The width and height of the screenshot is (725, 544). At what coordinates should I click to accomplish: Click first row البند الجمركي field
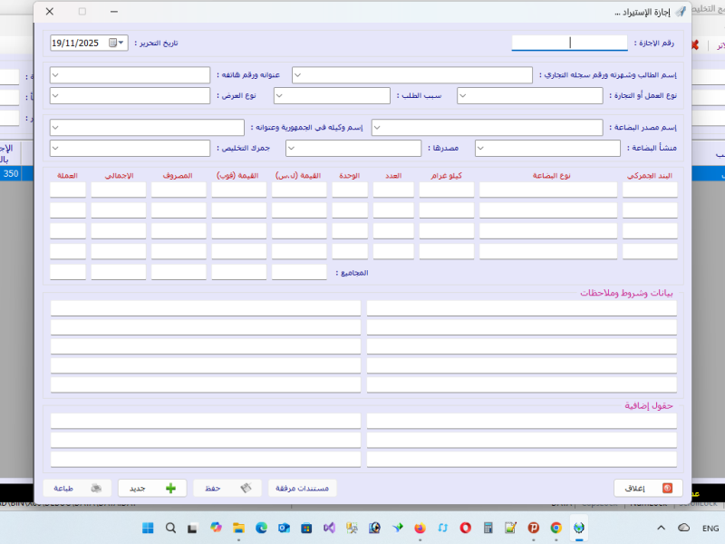point(650,189)
